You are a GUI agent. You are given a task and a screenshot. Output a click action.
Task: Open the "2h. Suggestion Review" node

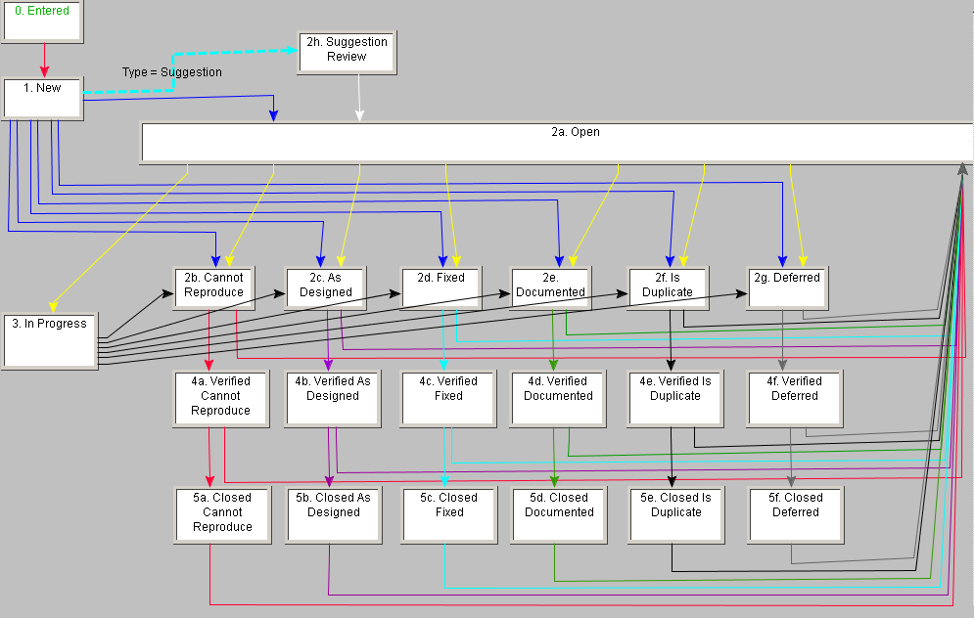[347, 52]
